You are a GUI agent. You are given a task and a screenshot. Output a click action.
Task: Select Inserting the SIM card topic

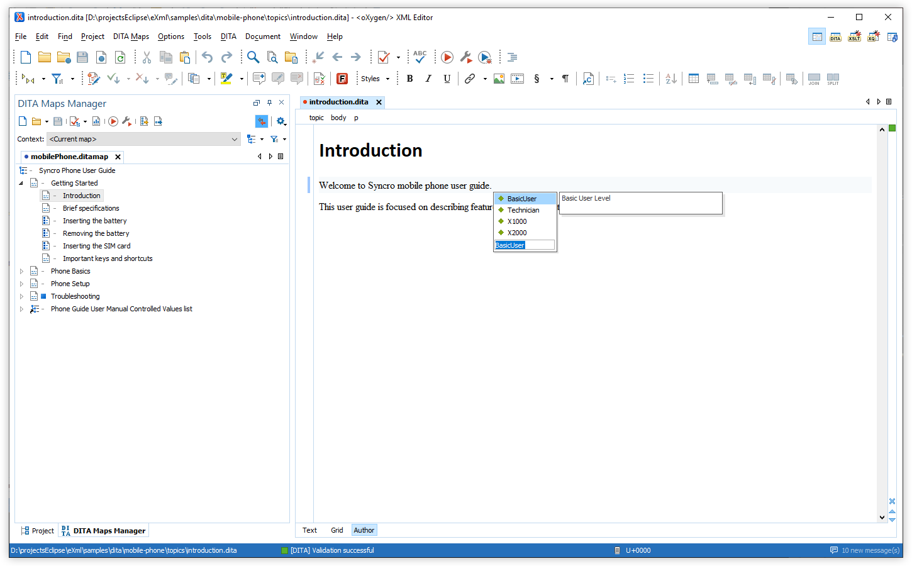96,246
